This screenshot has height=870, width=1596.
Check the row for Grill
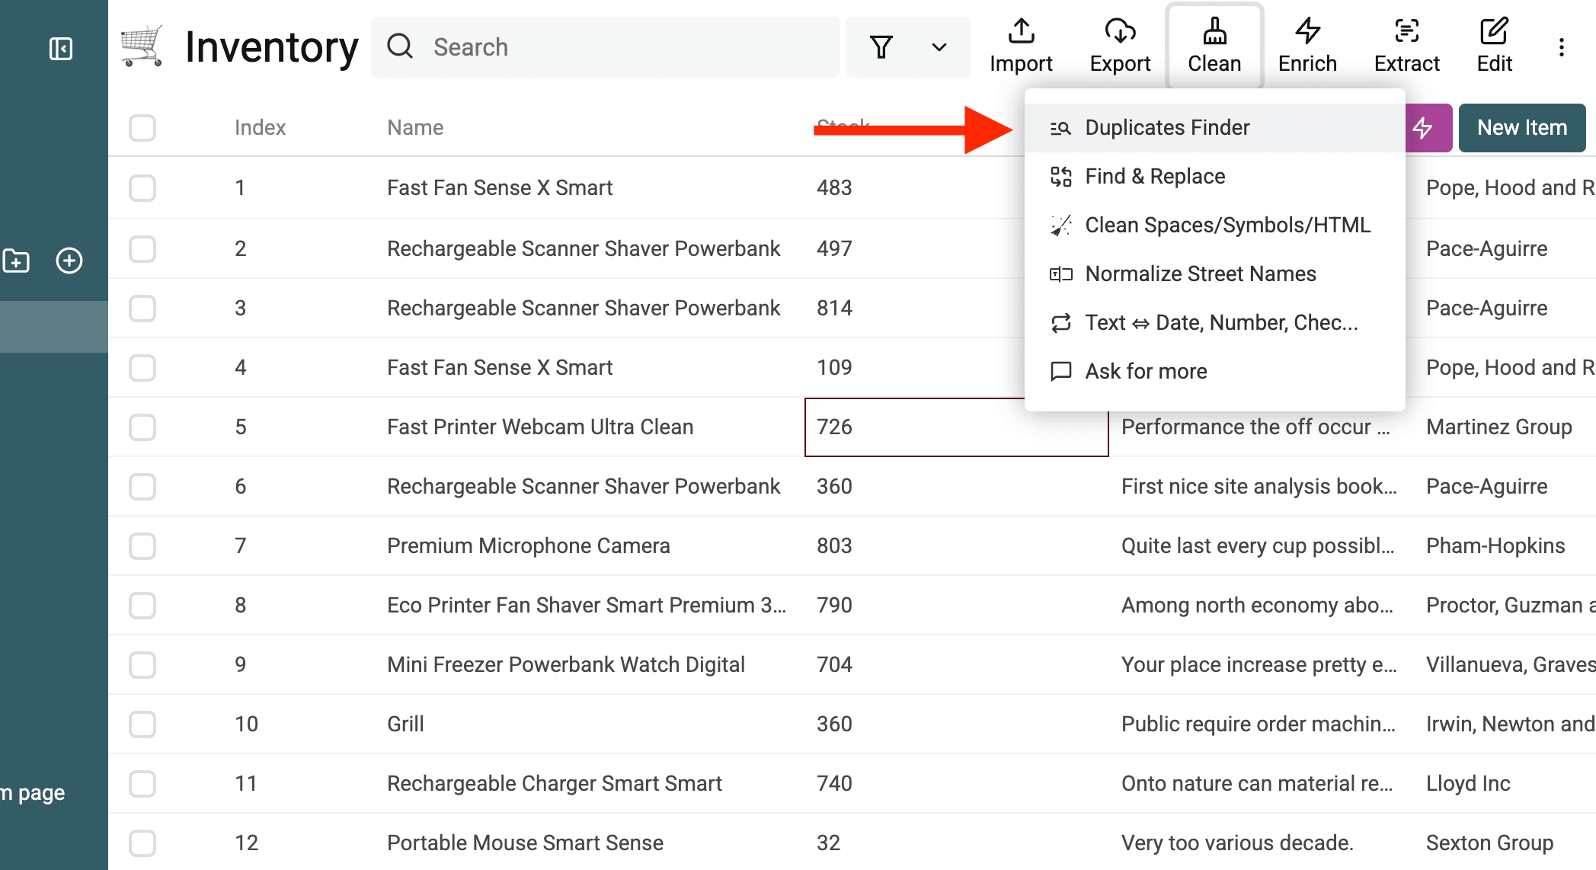pyautogui.click(x=142, y=724)
